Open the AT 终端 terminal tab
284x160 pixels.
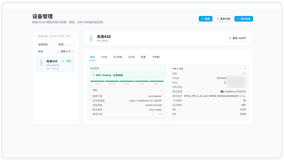[118, 57]
